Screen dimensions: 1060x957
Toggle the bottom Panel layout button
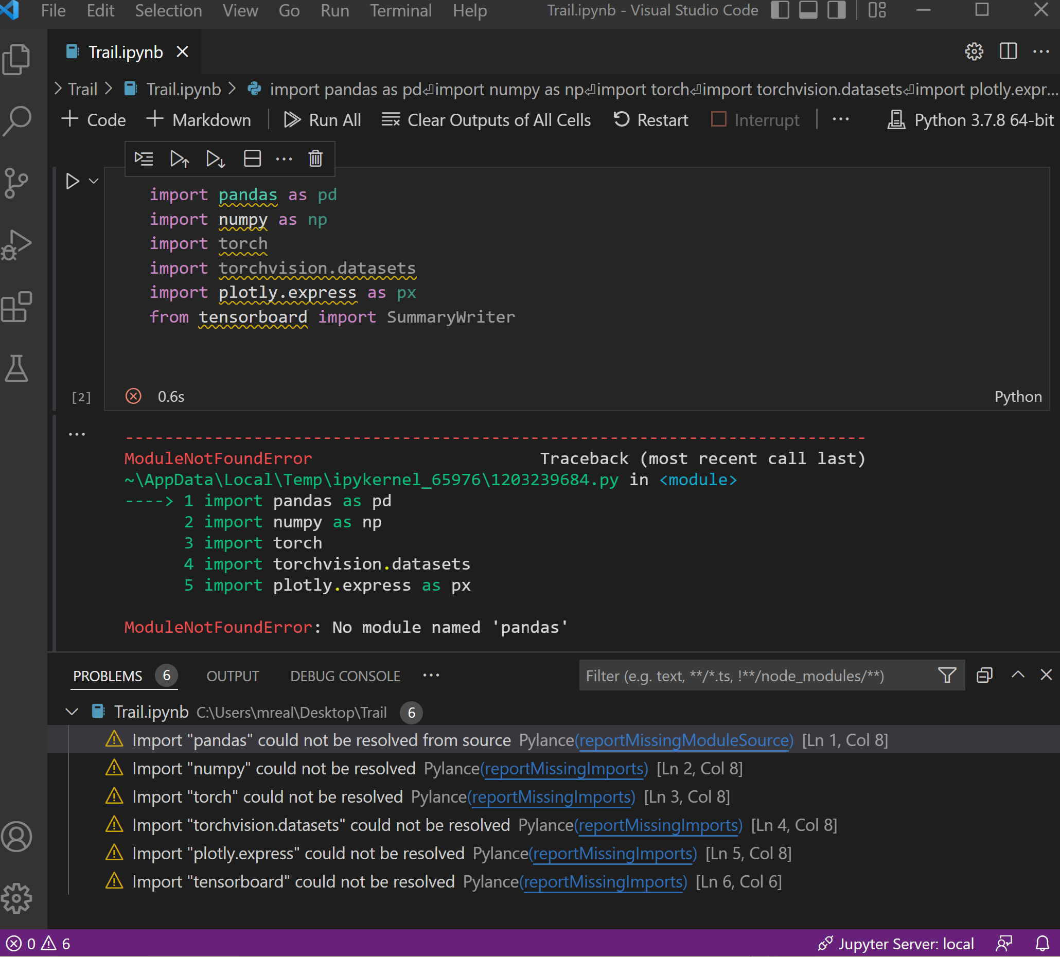tap(808, 10)
